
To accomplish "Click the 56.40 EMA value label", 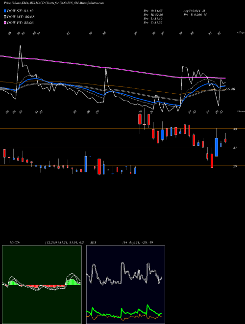I will (x=230, y=89).
